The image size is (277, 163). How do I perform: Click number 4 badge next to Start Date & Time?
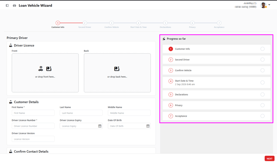(x=171, y=81)
